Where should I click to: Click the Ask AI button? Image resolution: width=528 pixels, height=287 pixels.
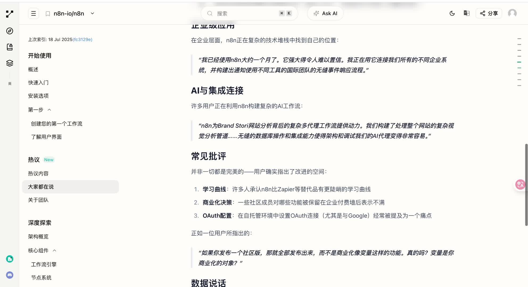[325, 13]
